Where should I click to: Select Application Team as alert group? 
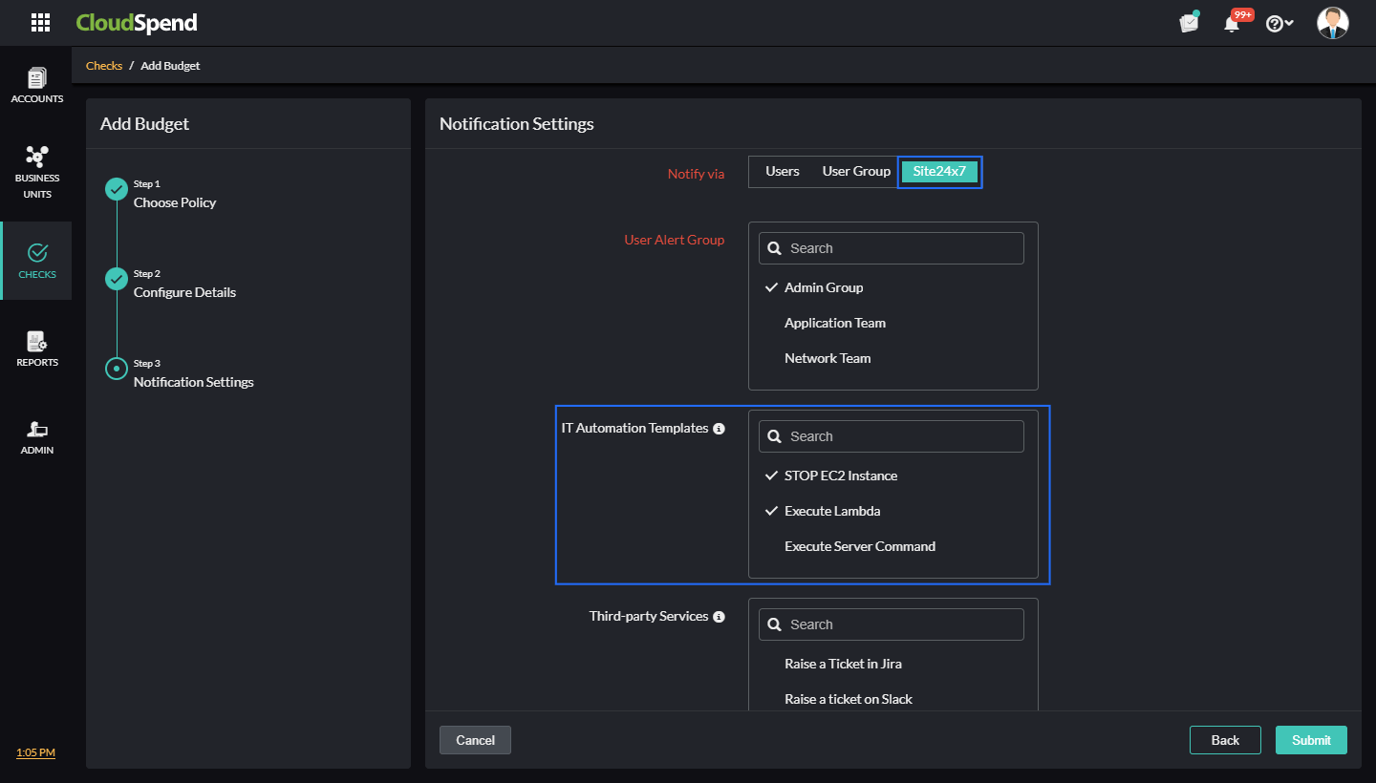[x=834, y=323]
